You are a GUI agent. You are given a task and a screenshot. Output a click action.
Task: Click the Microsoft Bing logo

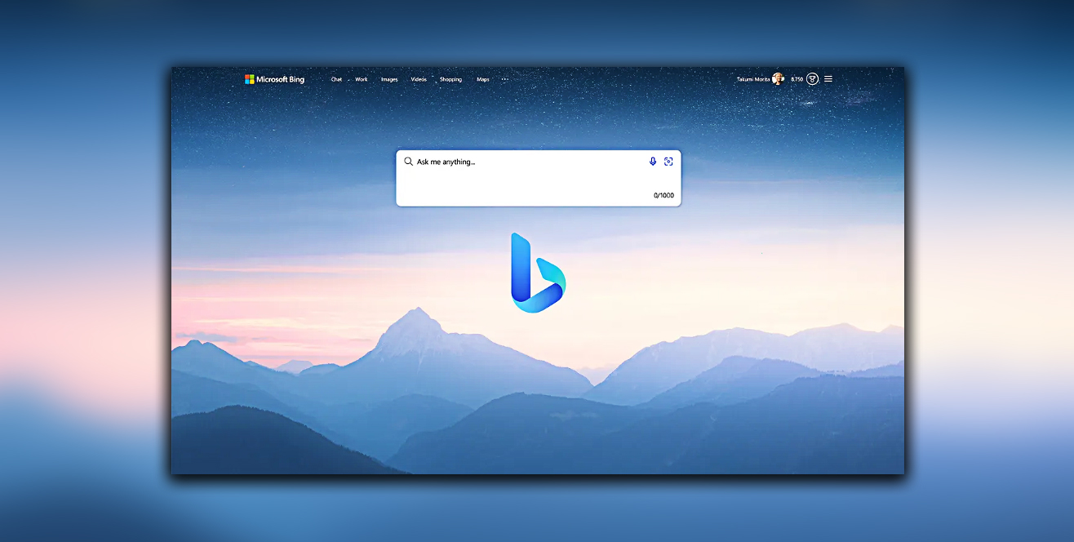(x=274, y=79)
